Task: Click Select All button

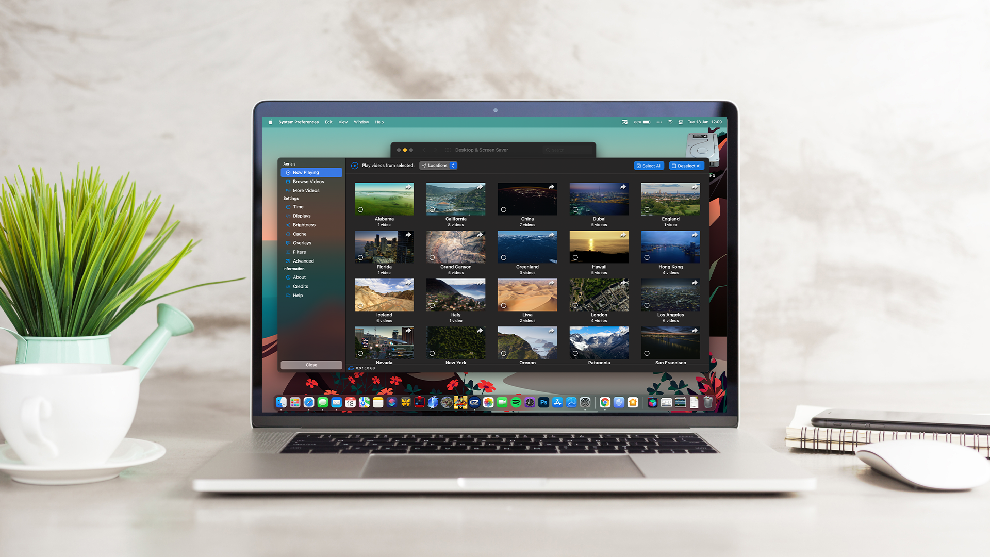Action: click(x=648, y=165)
